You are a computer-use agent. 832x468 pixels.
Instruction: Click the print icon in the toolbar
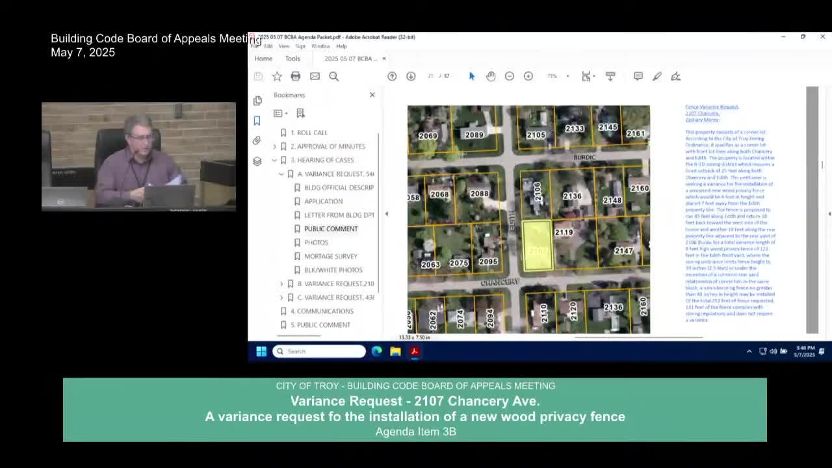pos(296,76)
